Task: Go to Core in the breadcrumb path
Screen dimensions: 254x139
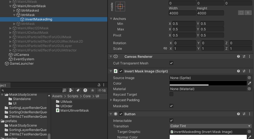Action: pyautogui.click(x=87, y=96)
